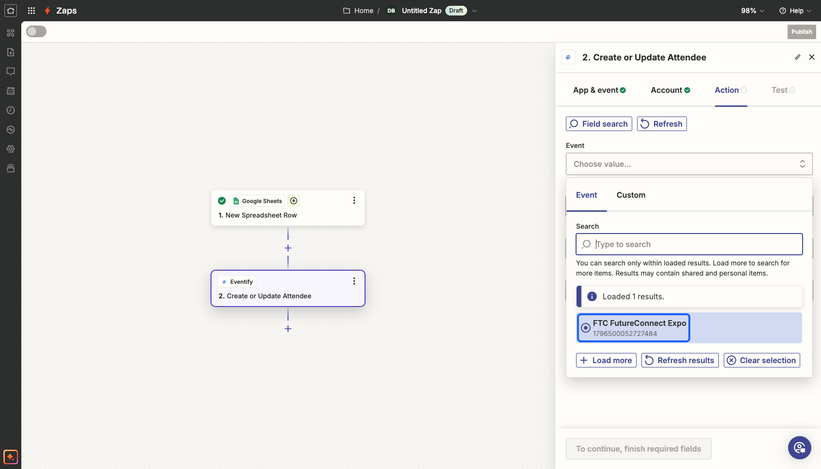The height and width of the screenshot is (469, 821).
Task: Click the DB avatar badge in the header
Action: click(x=391, y=11)
